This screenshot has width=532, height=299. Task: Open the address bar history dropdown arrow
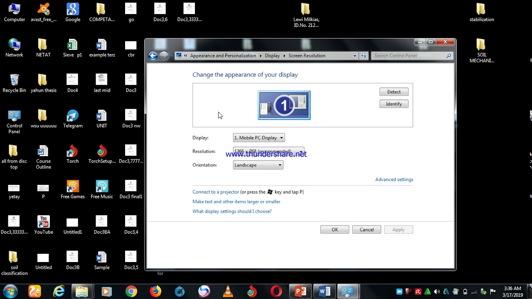[355, 56]
